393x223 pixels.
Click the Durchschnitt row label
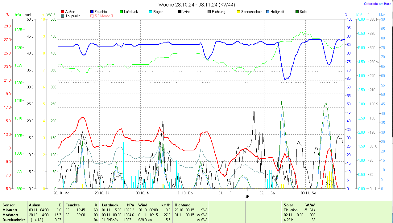tap(13, 220)
